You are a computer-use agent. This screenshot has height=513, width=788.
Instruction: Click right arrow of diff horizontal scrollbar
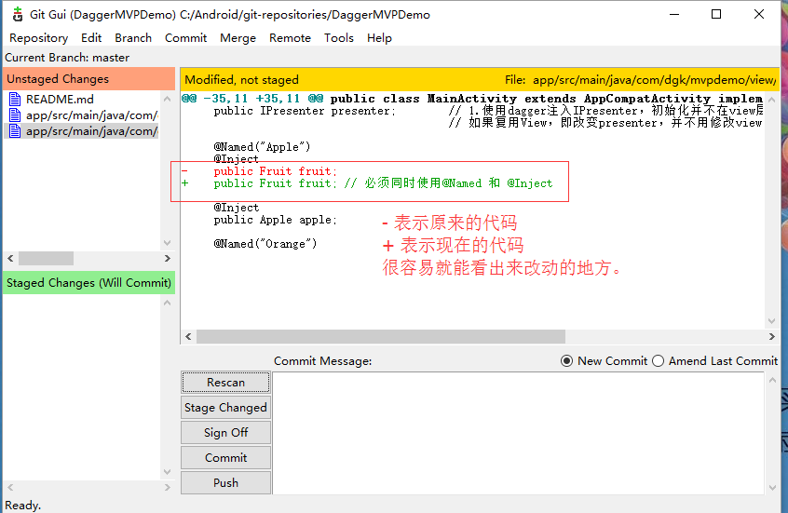coord(772,337)
